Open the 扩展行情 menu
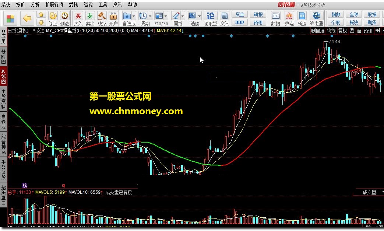384x231 pixels. [x=54, y=4]
